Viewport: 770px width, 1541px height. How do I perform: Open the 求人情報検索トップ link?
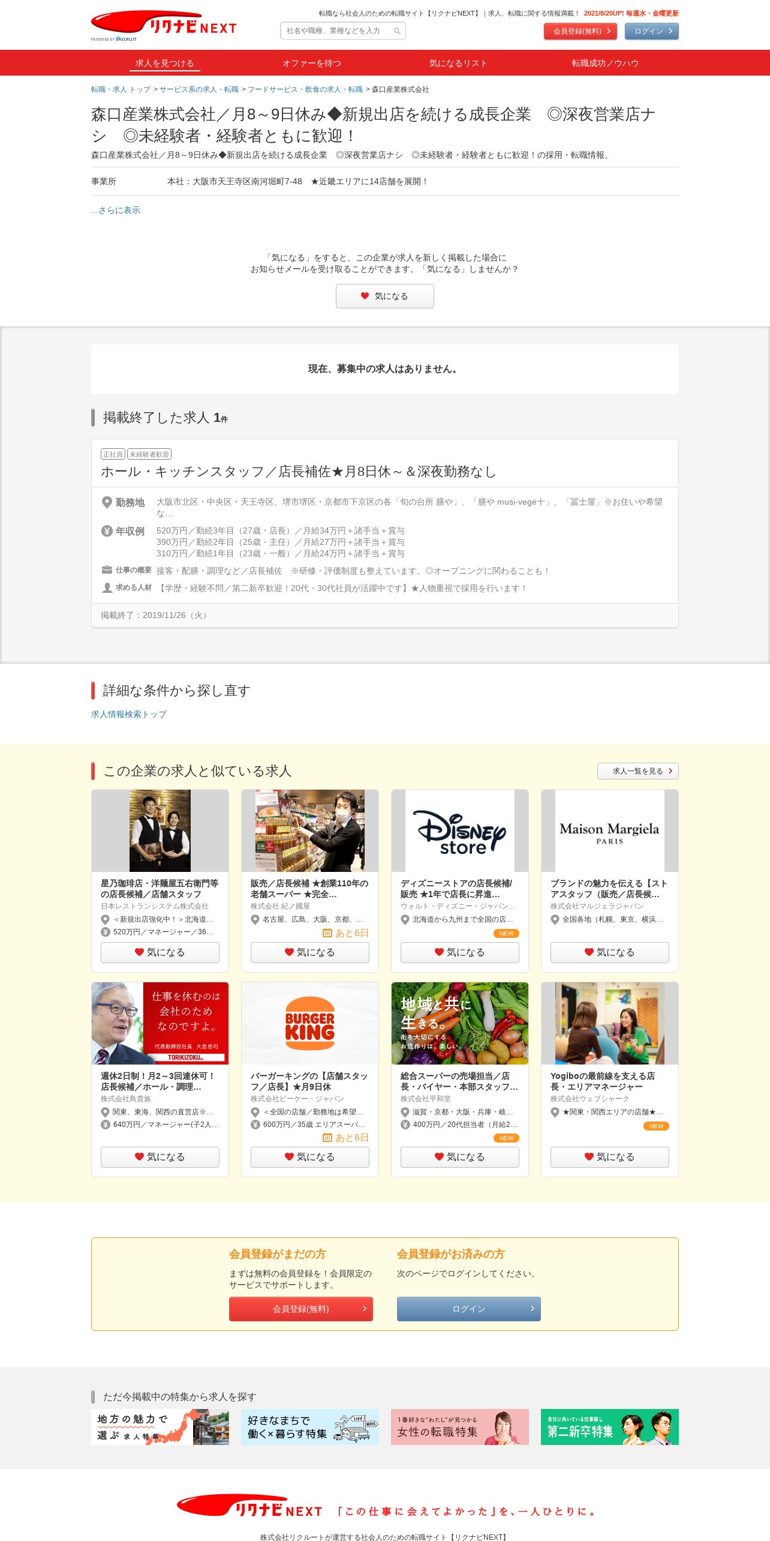(x=129, y=714)
